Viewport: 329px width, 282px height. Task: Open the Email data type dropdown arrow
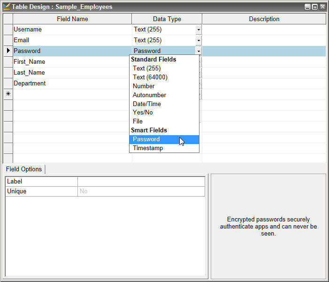point(199,40)
